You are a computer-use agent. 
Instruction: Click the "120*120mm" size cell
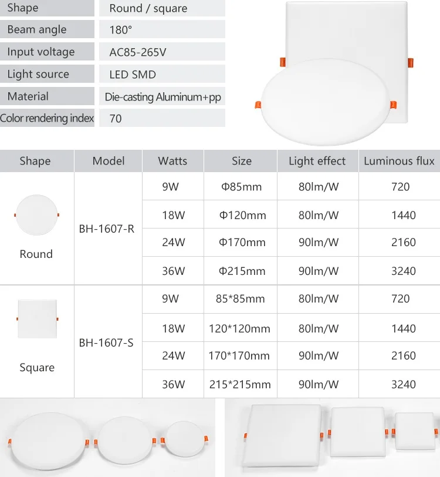coord(239,328)
